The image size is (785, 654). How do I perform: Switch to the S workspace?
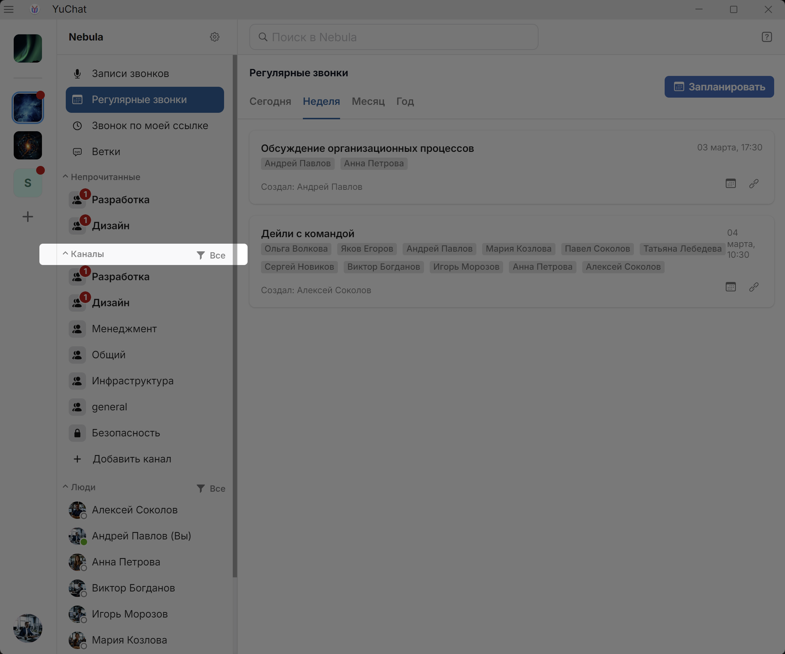(x=28, y=183)
